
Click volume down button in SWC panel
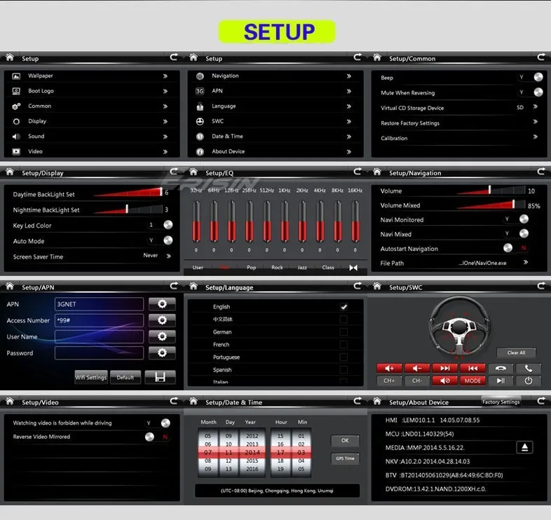tap(417, 368)
